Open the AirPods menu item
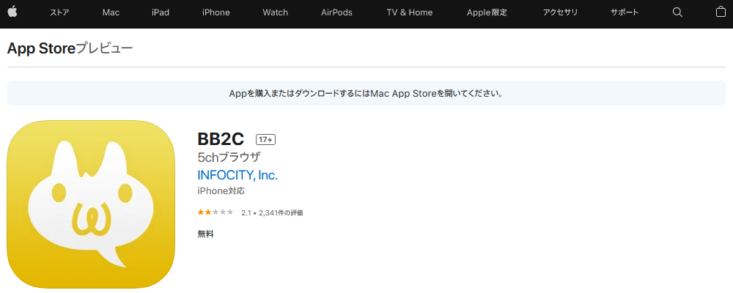This screenshot has width=733, height=293. click(x=336, y=12)
